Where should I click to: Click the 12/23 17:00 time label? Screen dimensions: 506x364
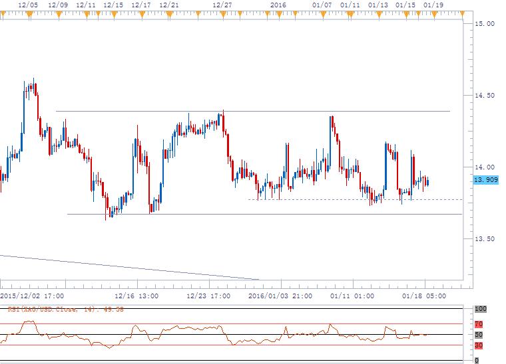tap(208, 296)
